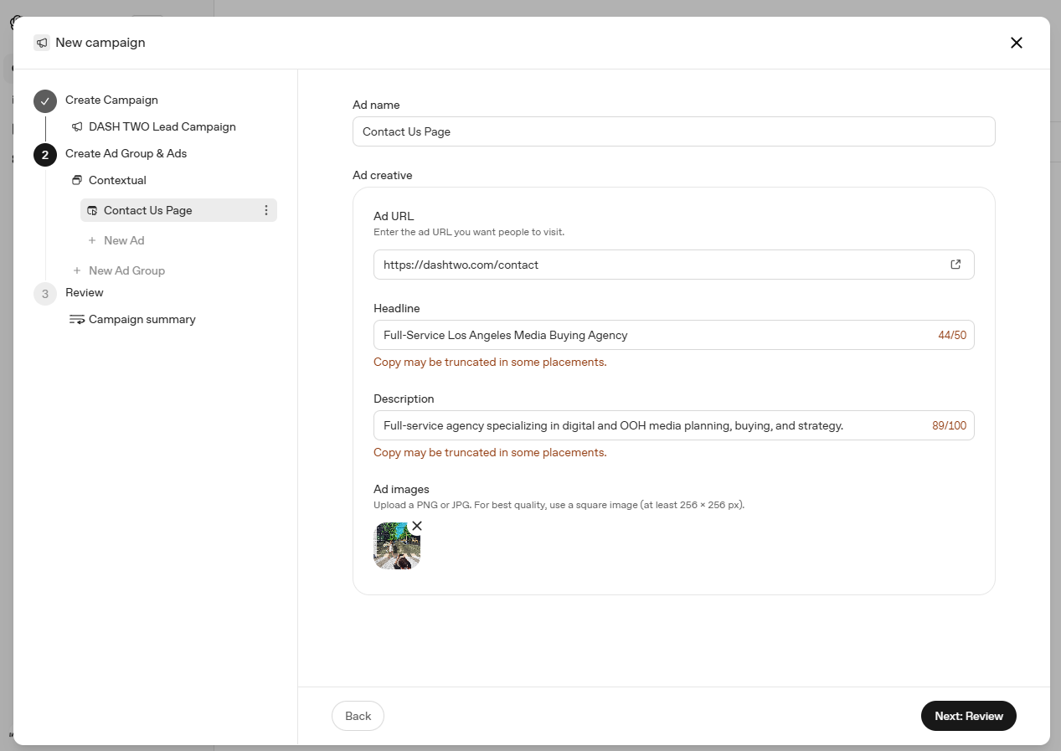The height and width of the screenshot is (751, 1061).
Task: Open the ad URL in new window icon
Action: pyautogui.click(x=955, y=265)
